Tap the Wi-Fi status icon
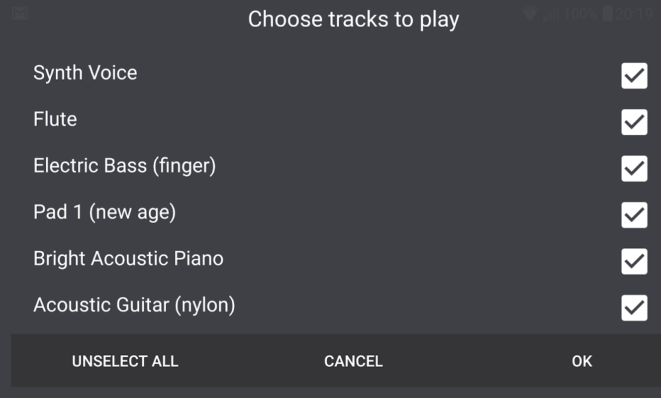 point(530,14)
